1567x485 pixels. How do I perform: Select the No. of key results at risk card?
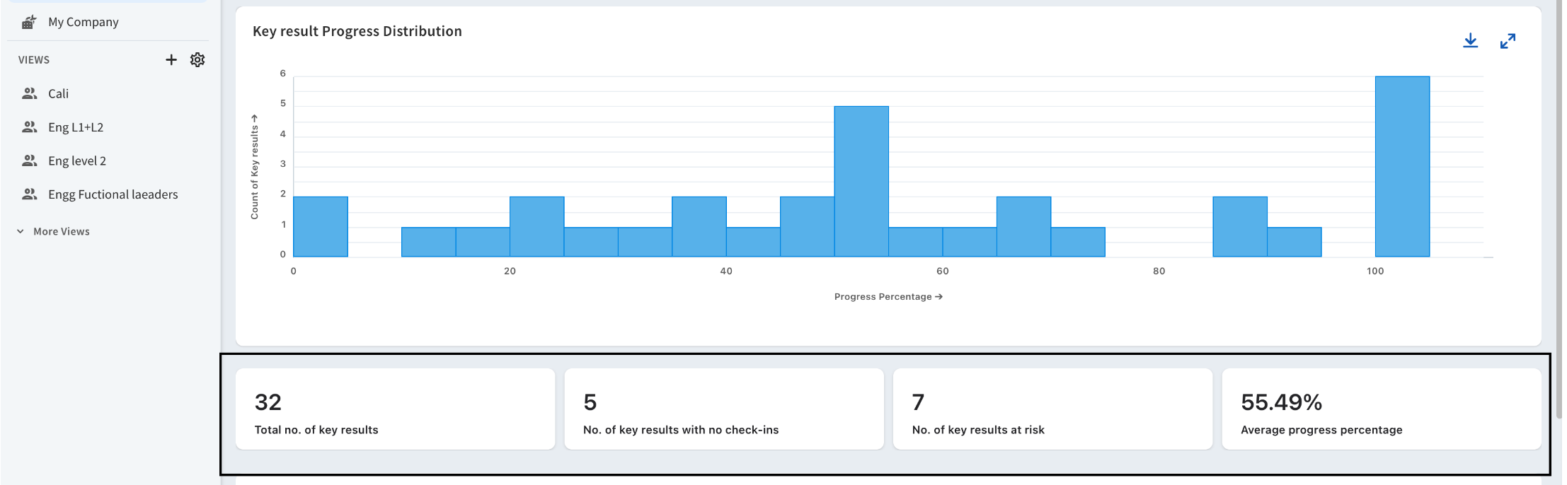pos(1052,409)
